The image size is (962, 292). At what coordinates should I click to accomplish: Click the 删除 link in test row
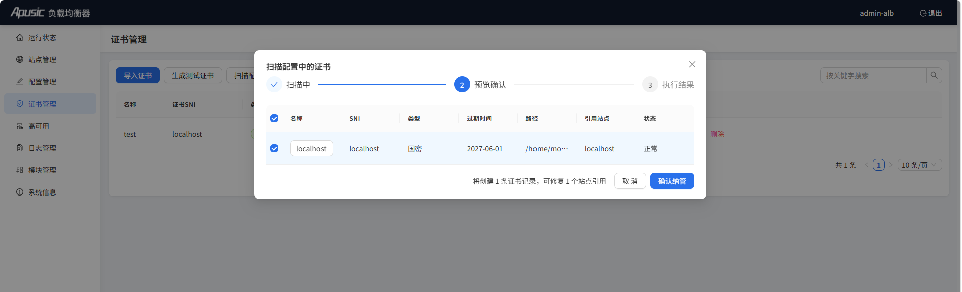[717, 134]
